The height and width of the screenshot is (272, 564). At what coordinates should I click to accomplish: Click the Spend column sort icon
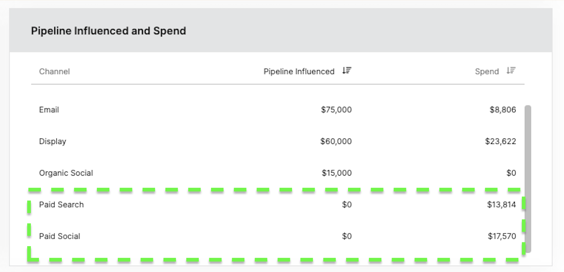[511, 71]
